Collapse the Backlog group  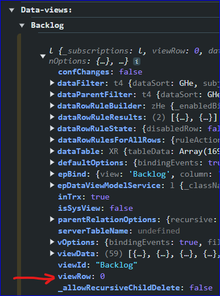[x=22, y=26]
